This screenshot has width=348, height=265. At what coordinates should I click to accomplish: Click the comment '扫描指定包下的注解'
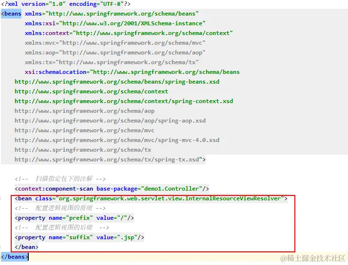tap(64, 178)
